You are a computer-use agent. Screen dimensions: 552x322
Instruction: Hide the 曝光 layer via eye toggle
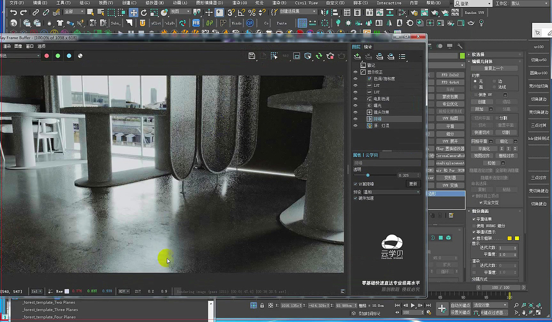355,105
